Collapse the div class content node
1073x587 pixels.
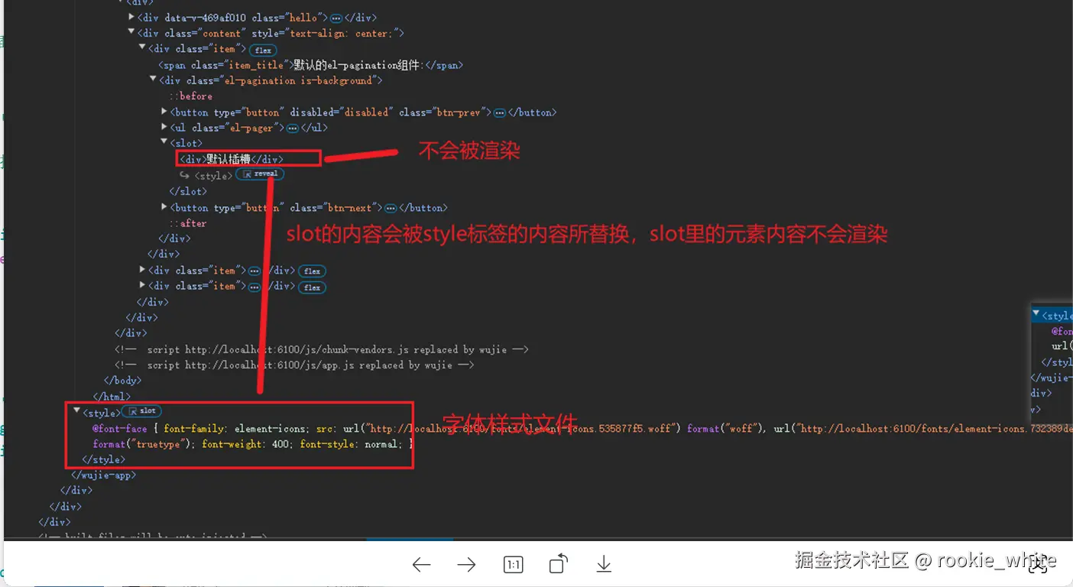(x=131, y=33)
